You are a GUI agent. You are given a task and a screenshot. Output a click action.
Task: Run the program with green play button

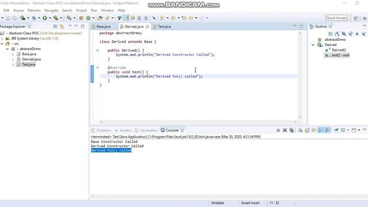click(x=45, y=18)
